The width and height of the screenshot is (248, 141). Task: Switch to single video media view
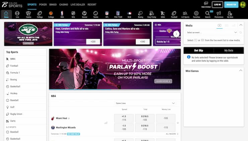220,25
